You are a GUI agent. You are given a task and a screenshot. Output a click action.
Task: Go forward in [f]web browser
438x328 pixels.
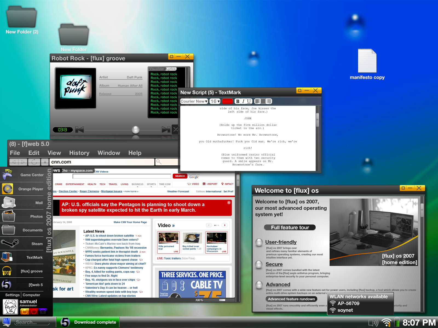click(23, 162)
